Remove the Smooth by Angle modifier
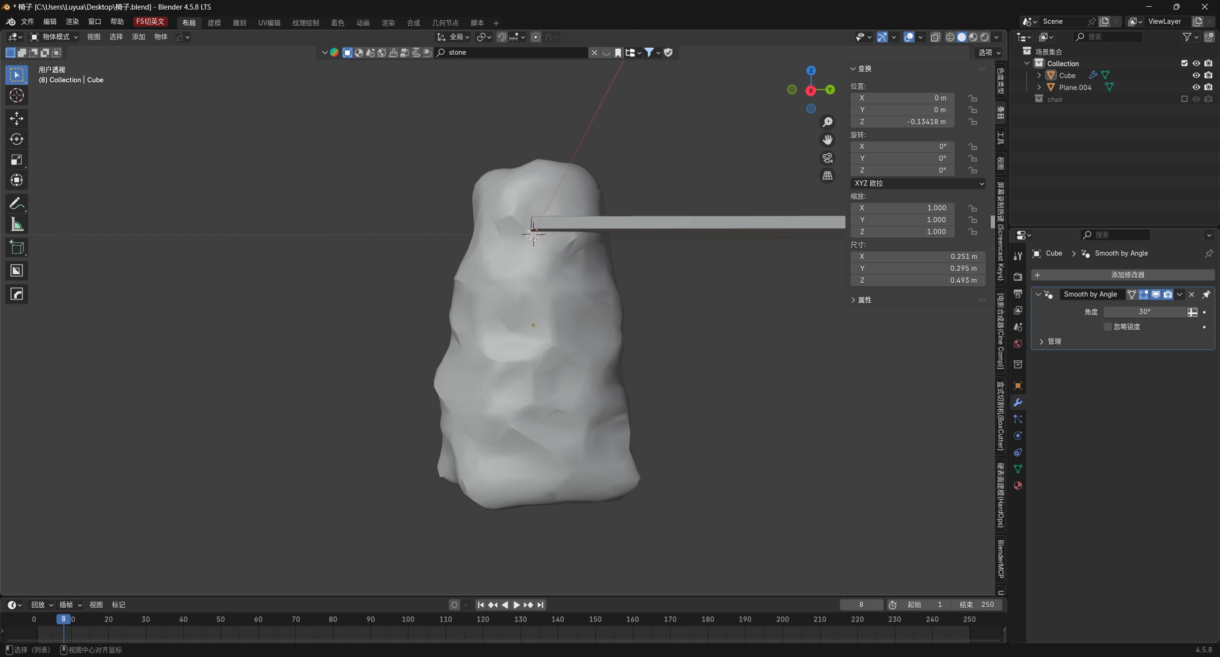This screenshot has height=657, width=1220. (1192, 294)
